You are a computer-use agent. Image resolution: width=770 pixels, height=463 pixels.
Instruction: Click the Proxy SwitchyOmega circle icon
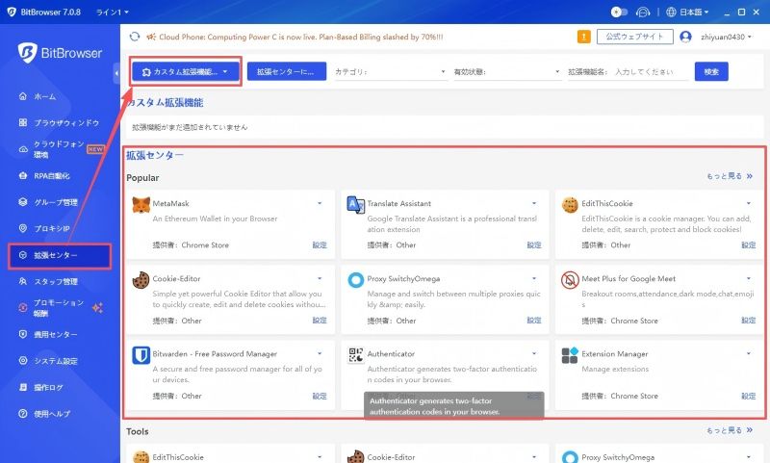[x=355, y=280]
